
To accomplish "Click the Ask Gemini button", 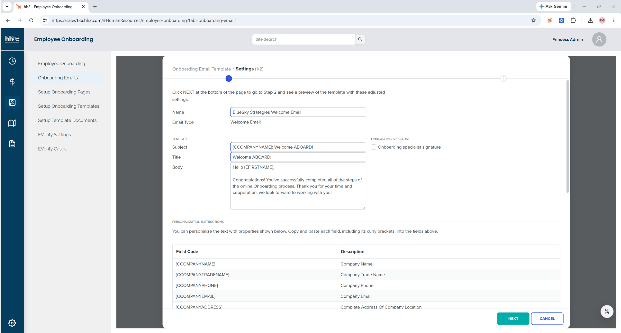I will pos(554,7).
